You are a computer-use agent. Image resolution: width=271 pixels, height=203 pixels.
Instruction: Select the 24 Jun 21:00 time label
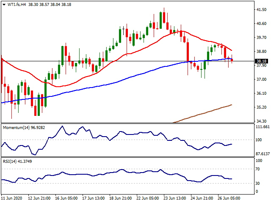point(202,198)
